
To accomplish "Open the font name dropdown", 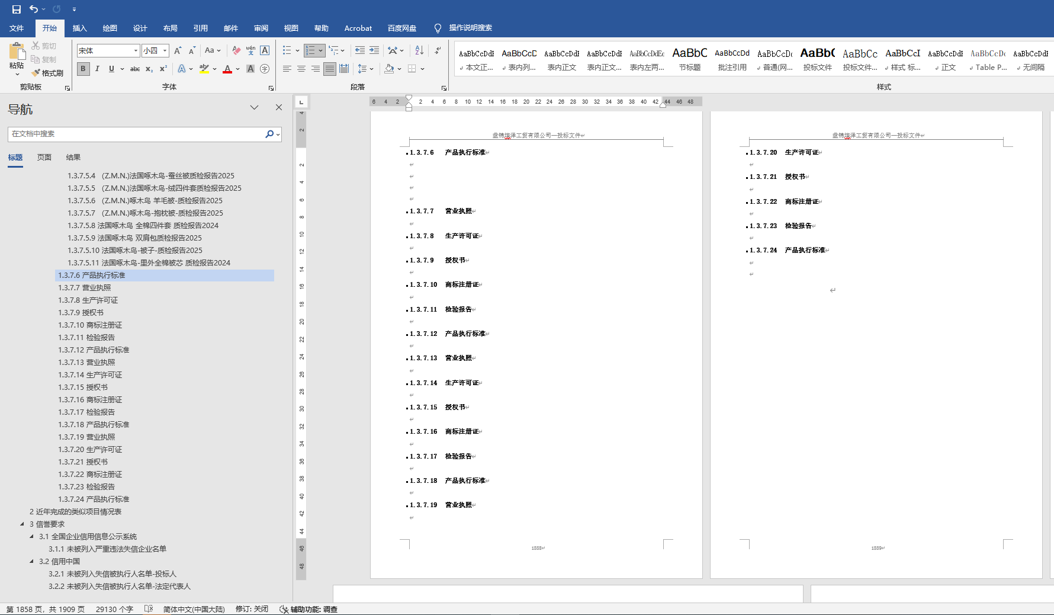I will pos(136,51).
